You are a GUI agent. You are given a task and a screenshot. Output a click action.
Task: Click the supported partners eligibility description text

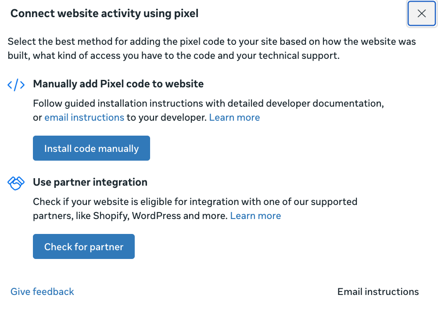195,202
